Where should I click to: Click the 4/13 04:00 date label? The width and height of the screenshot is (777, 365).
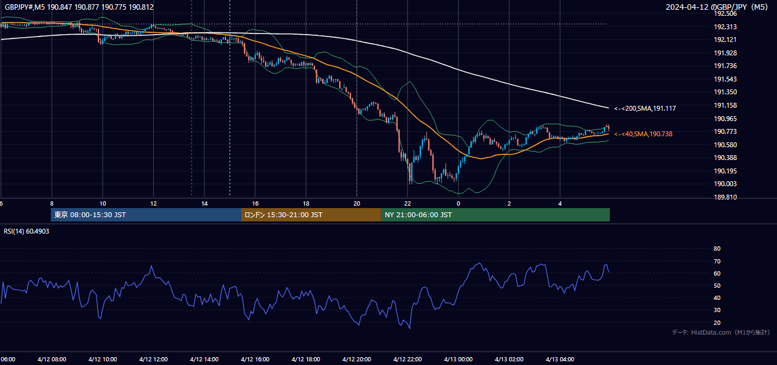[x=560, y=359]
